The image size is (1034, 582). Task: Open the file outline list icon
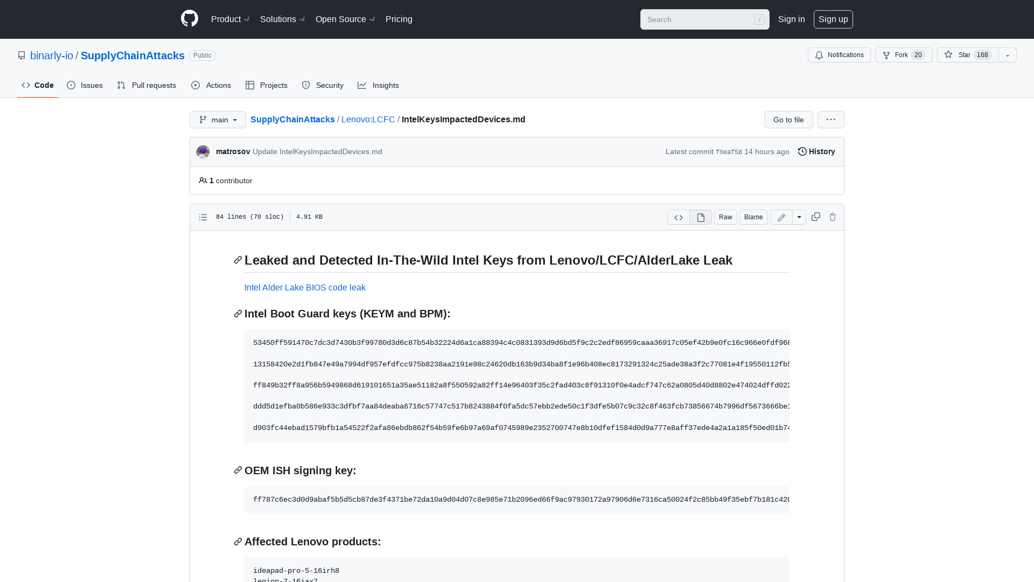[x=203, y=217]
